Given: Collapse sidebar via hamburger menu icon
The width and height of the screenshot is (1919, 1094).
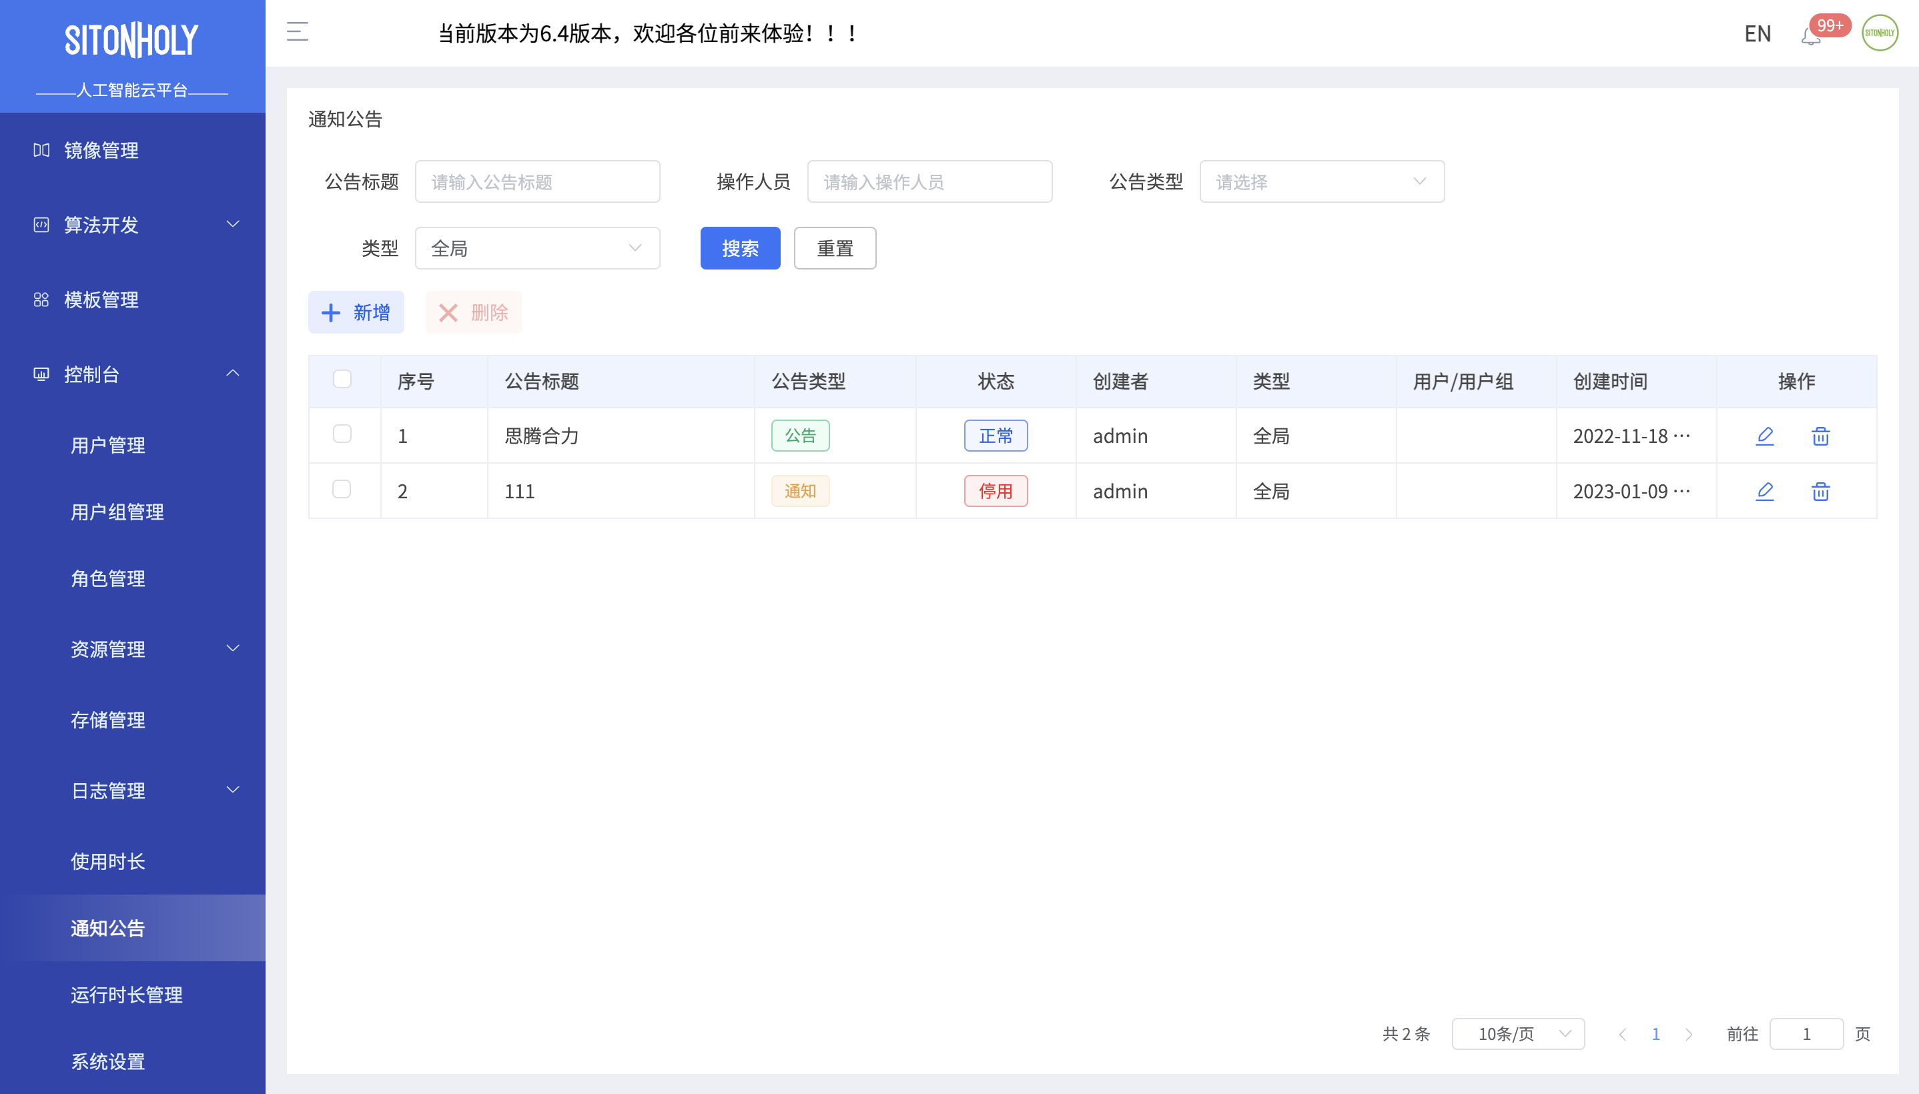Looking at the screenshot, I should [298, 31].
